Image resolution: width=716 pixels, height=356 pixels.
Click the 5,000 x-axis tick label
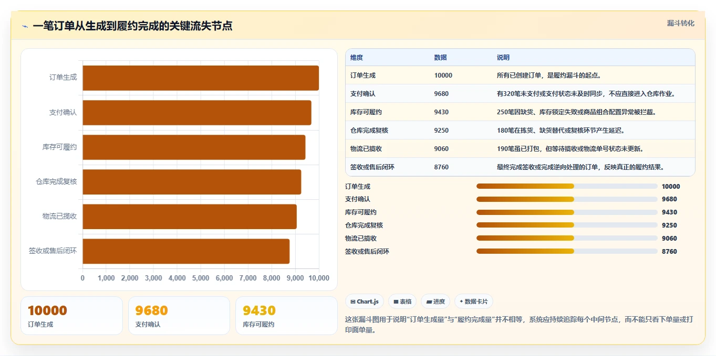(201, 278)
